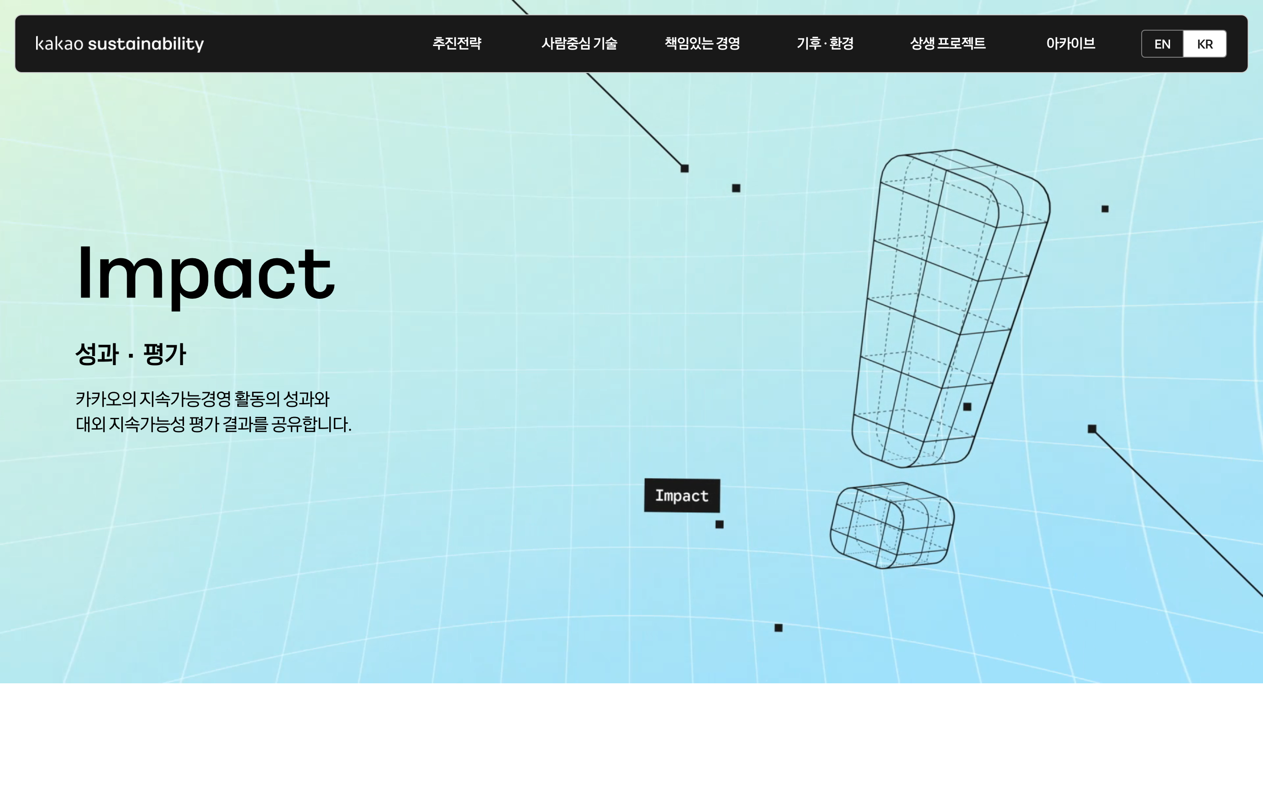Click the small square right of the exclamation mark top

tap(1105, 209)
